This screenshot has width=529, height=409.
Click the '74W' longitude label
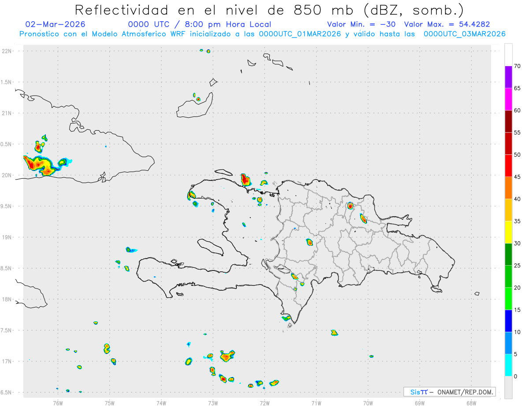[x=161, y=402]
